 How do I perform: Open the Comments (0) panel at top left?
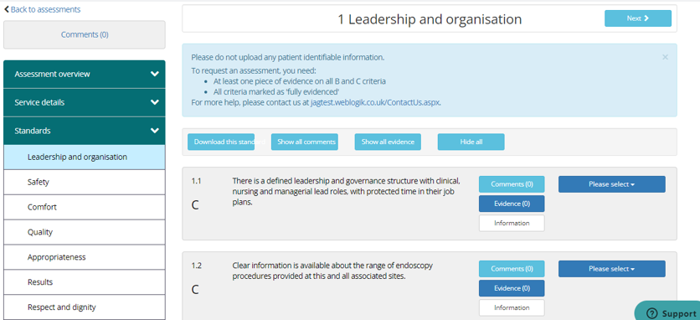85,35
